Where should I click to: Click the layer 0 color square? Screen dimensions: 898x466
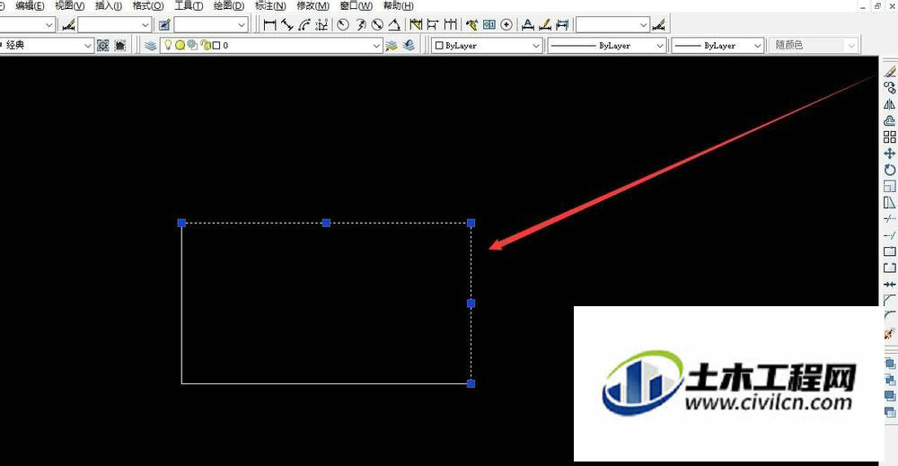coord(216,45)
